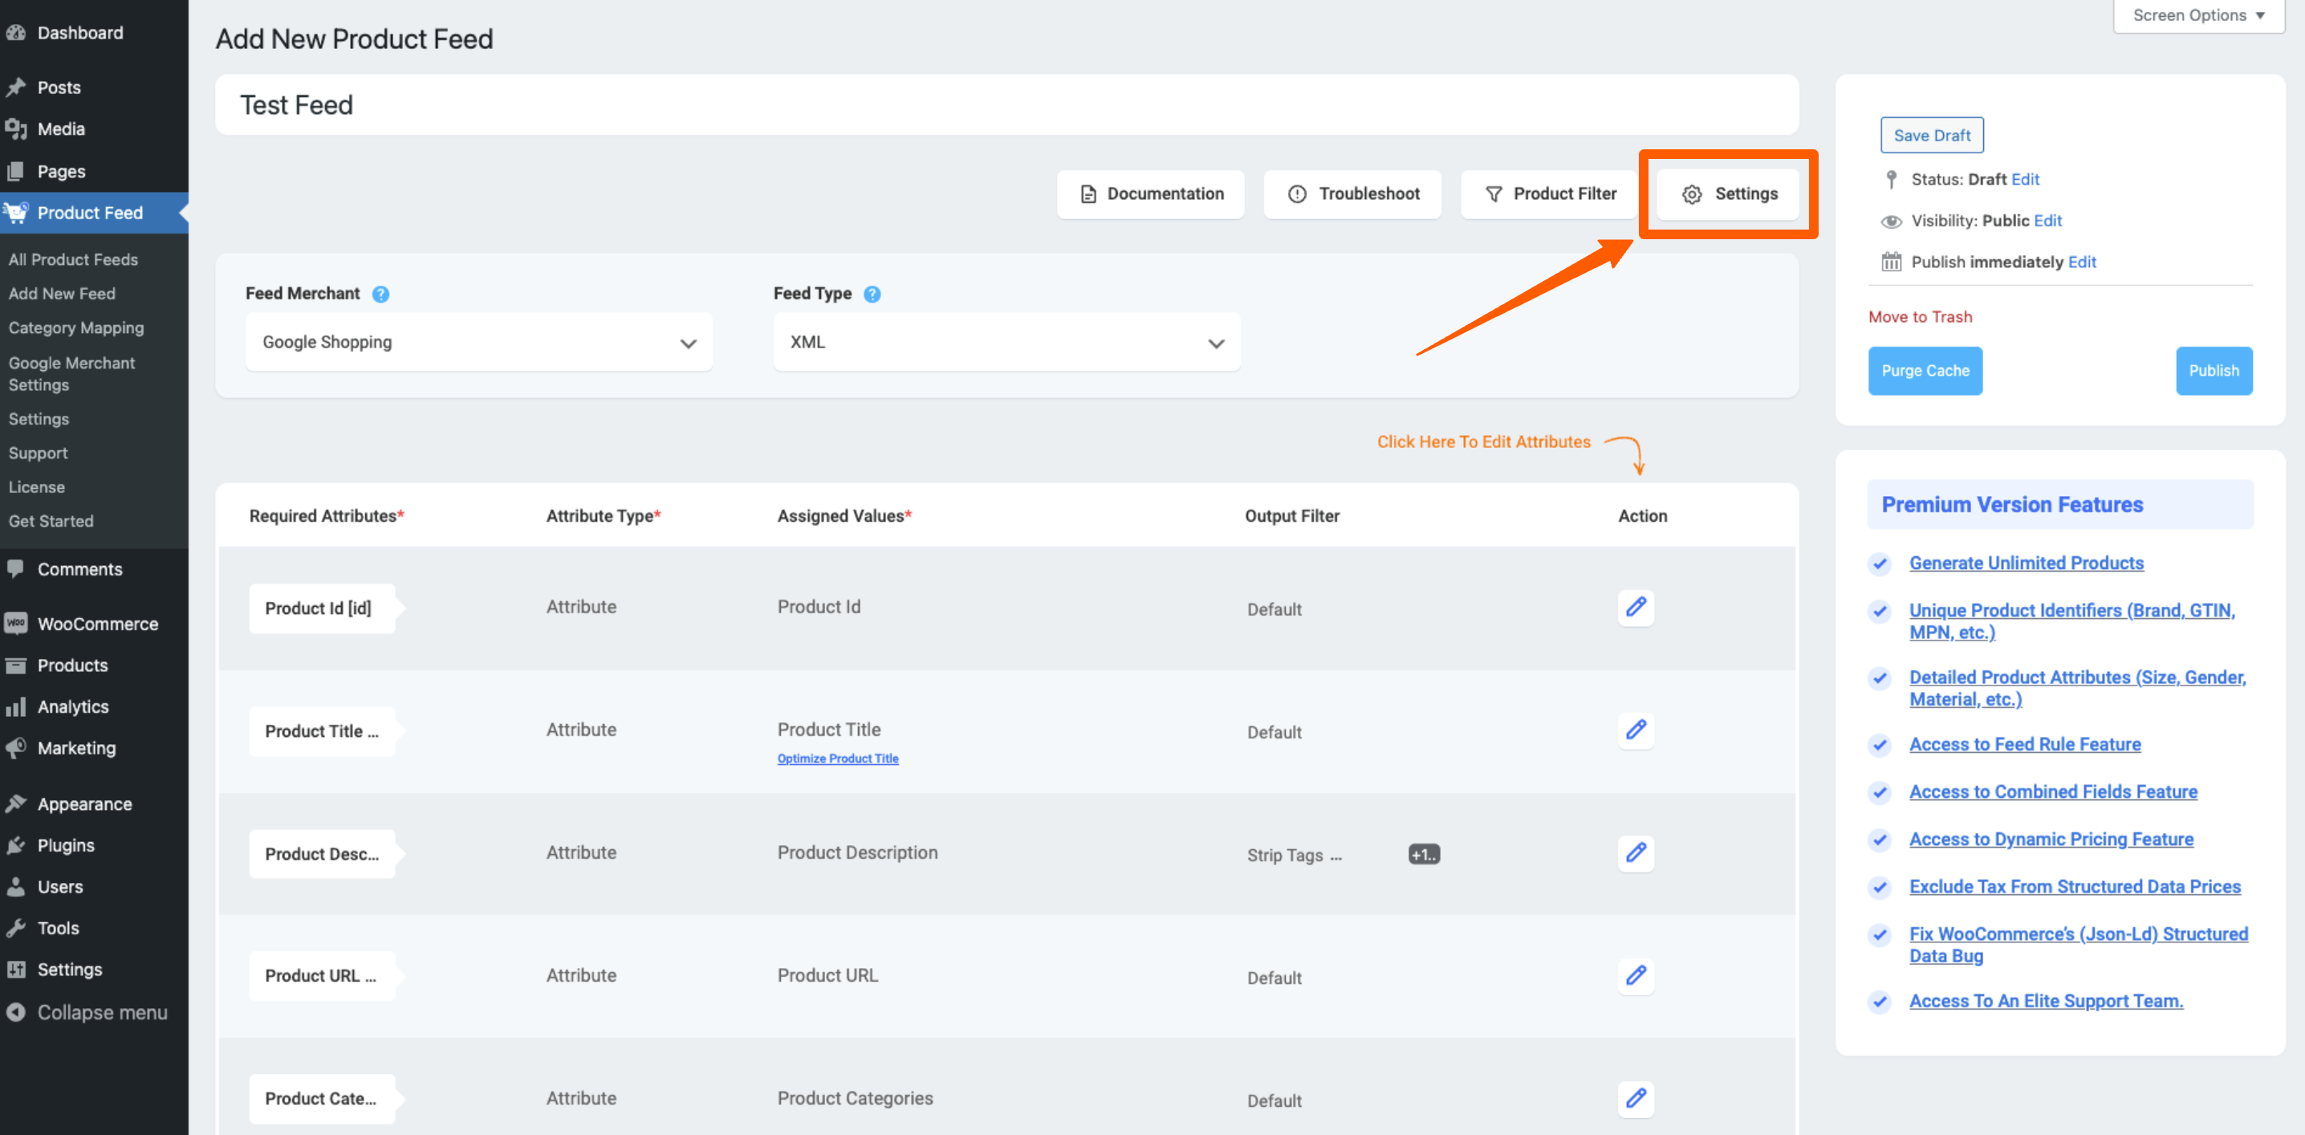This screenshot has height=1135, width=2305.
Task: Open Access to Dynamic Pricing Feature link
Action: pos(2051,839)
